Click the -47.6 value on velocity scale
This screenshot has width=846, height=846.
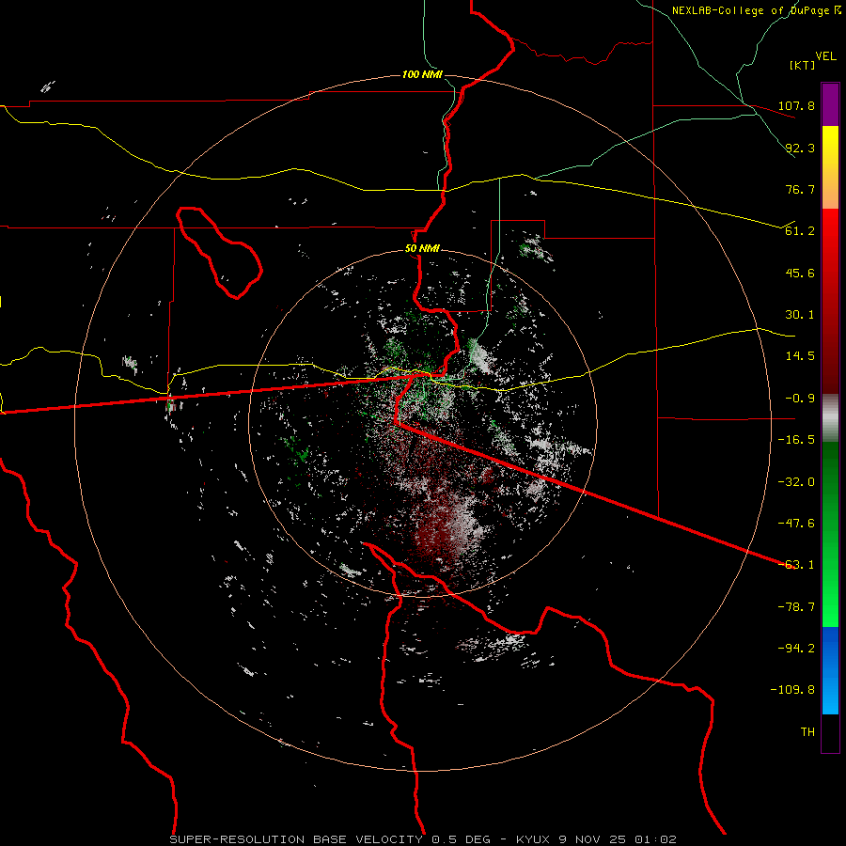click(x=796, y=524)
